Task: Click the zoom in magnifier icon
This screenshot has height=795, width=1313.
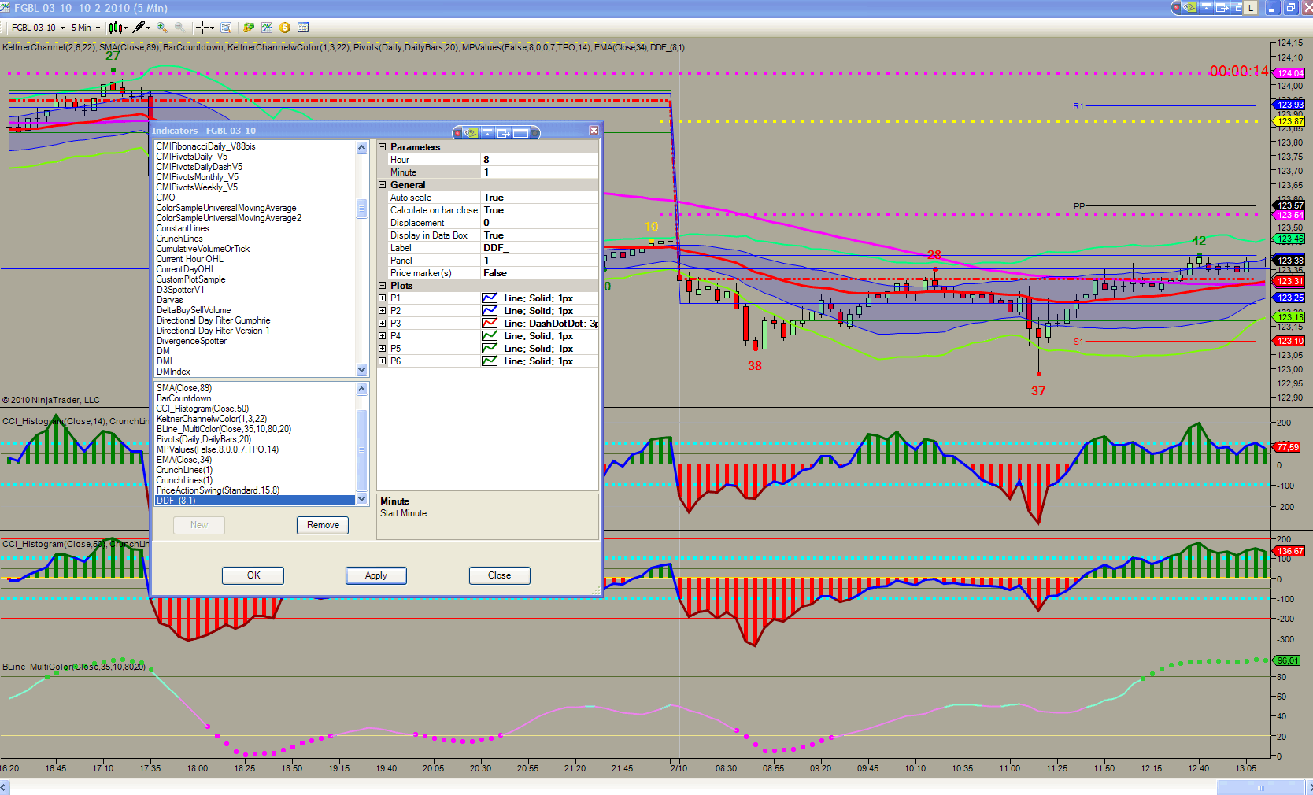Action: click(162, 28)
